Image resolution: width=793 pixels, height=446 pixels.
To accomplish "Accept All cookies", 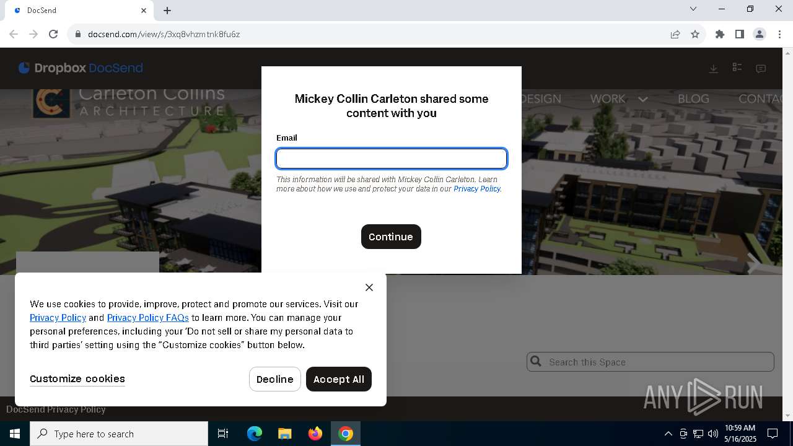I will point(339,379).
